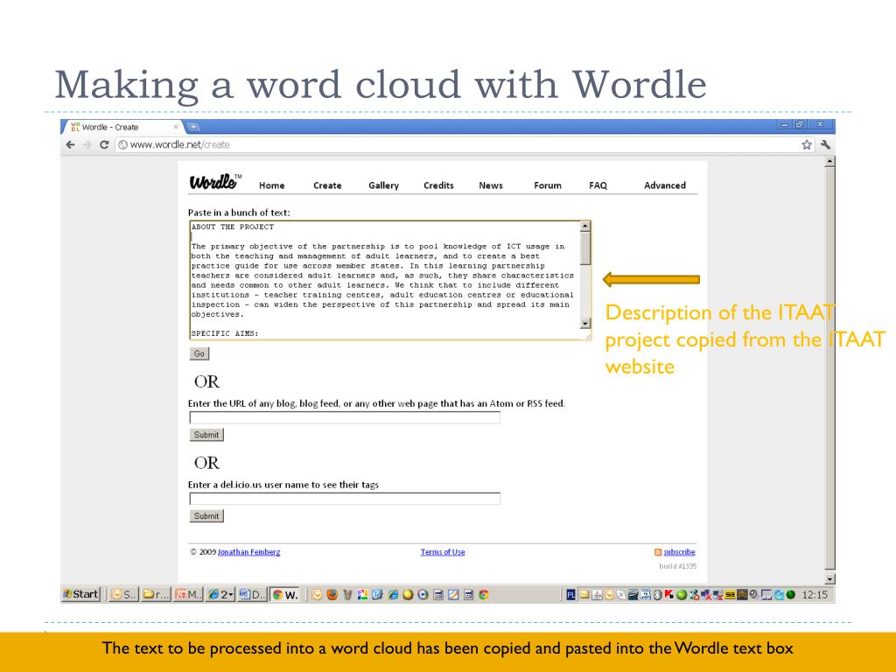Image resolution: width=896 pixels, height=672 pixels.
Task: Open the Jonathan Feinberg link
Action: (248, 552)
